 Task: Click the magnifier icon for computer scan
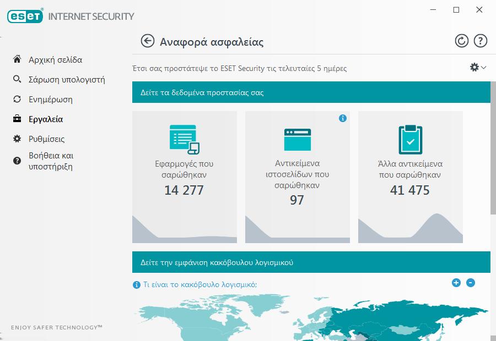pos(17,79)
